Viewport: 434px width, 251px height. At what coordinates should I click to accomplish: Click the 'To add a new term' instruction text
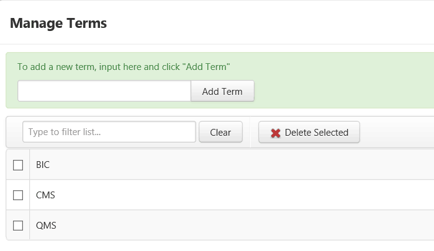(124, 67)
